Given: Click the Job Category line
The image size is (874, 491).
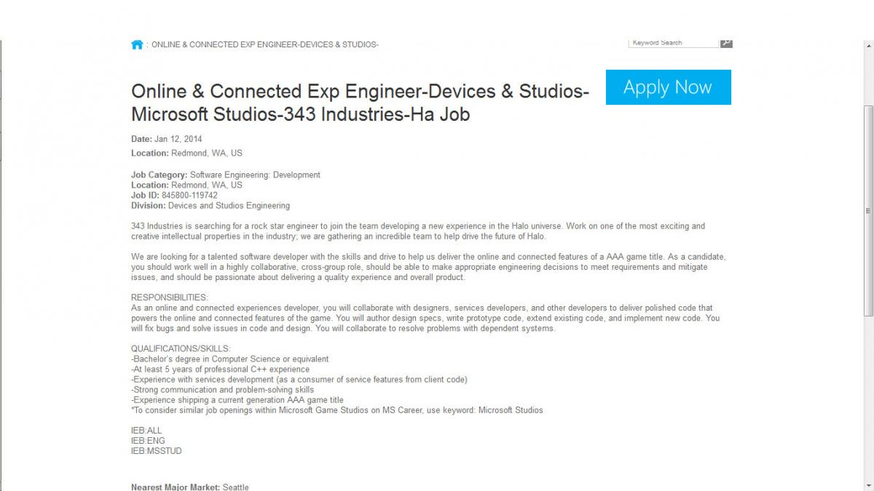Looking at the screenshot, I should 226,175.
